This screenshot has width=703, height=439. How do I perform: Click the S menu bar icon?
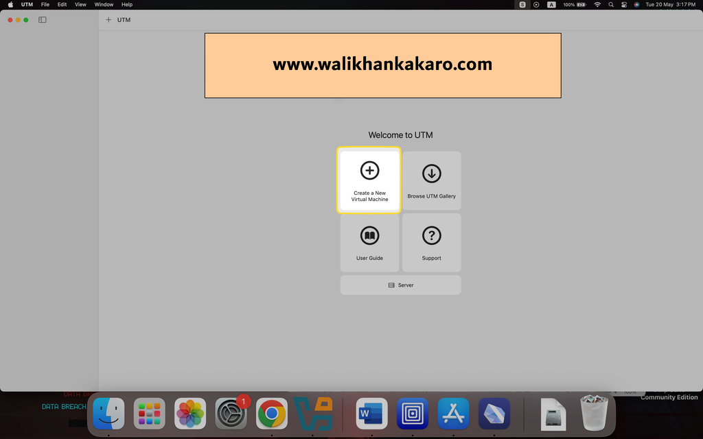point(522,5)
